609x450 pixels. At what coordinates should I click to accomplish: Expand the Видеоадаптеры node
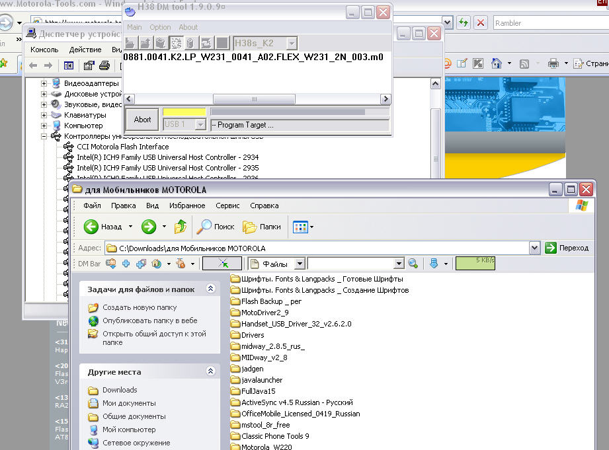(44, 83)
